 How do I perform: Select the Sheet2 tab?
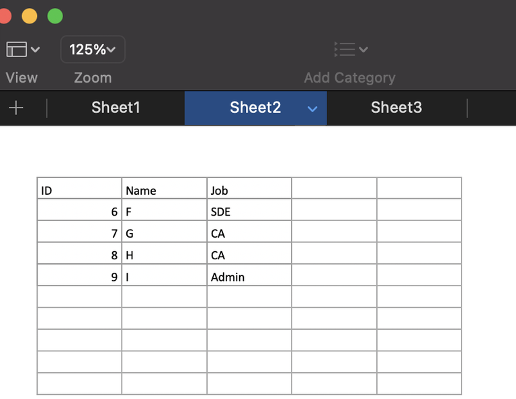point(255,107)
